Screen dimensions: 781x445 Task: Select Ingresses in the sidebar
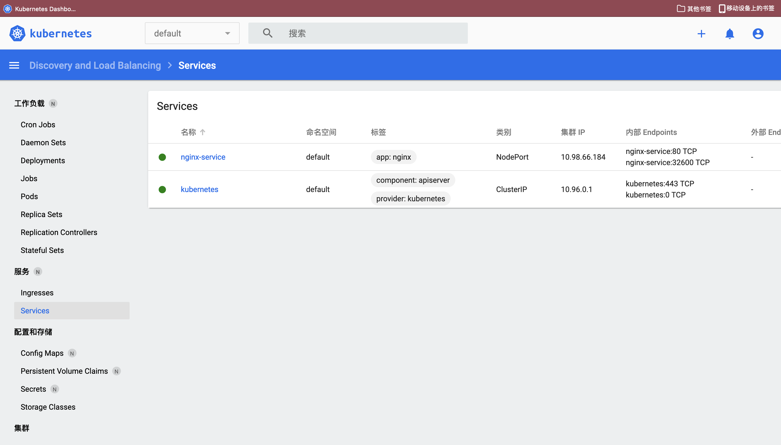37,292
